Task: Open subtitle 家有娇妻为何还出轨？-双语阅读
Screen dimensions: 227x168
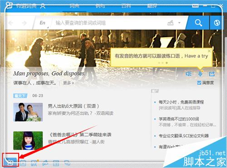Action: point(80,113)
